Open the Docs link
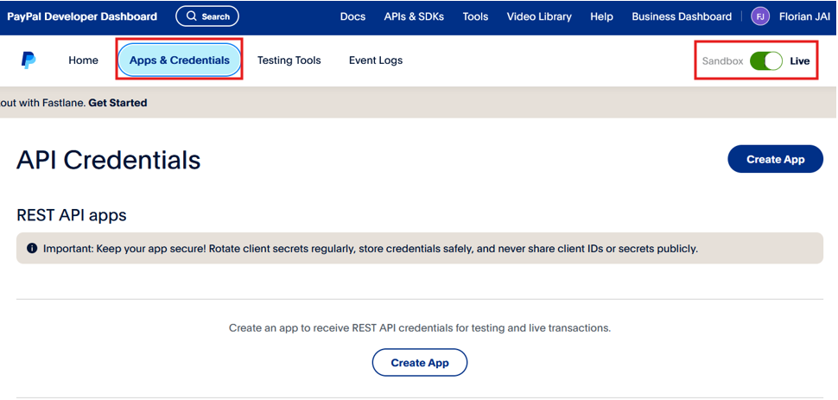 pyautogui.click(x=352, y=16)
